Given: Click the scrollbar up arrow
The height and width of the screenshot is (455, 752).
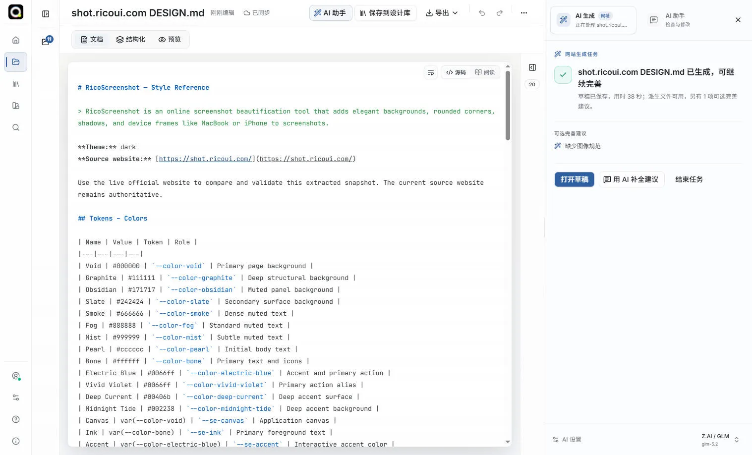Looking at the screenshot, I should point(508,66).
